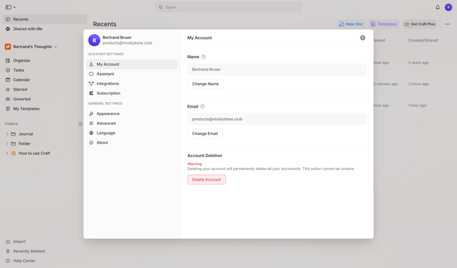Click Get Craft Plus

click(420, 24)
